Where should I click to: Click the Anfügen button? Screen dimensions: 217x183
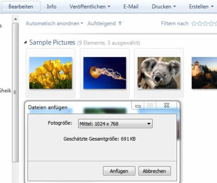119,171
